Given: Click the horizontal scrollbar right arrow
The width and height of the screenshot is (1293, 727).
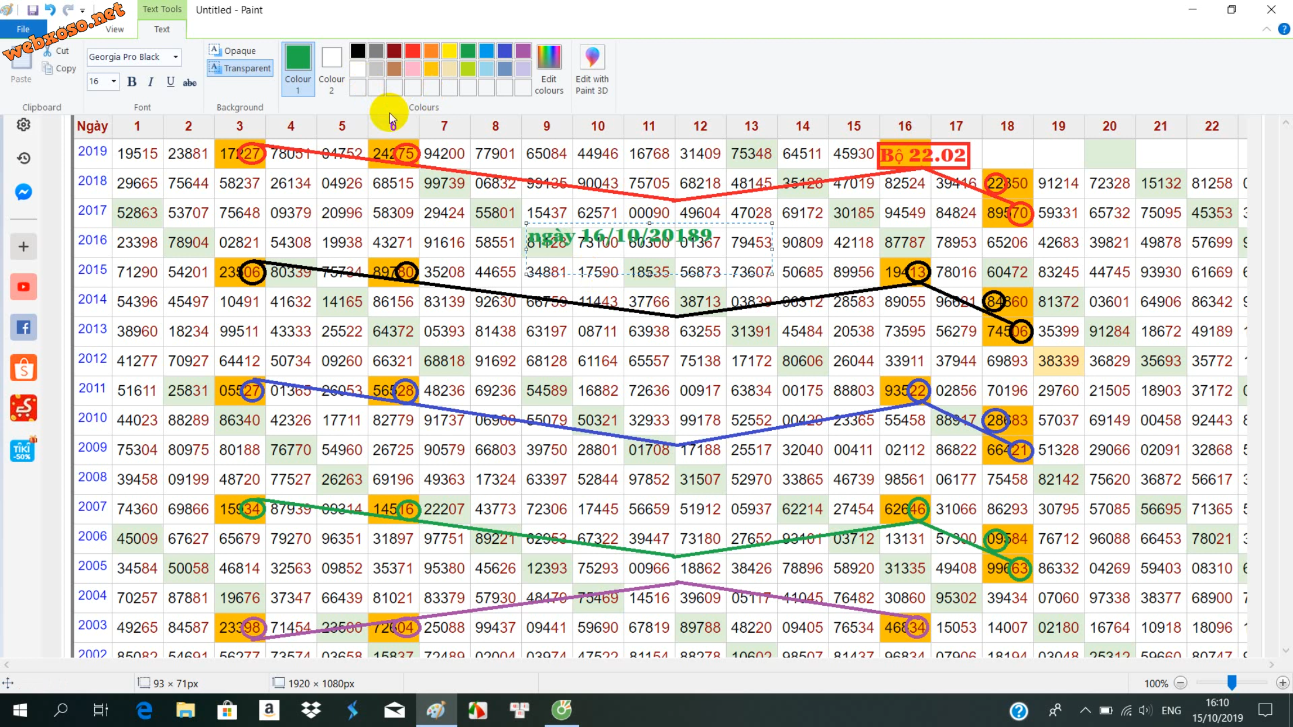Looking at the screenshot, I should [x=1271, y=664].
